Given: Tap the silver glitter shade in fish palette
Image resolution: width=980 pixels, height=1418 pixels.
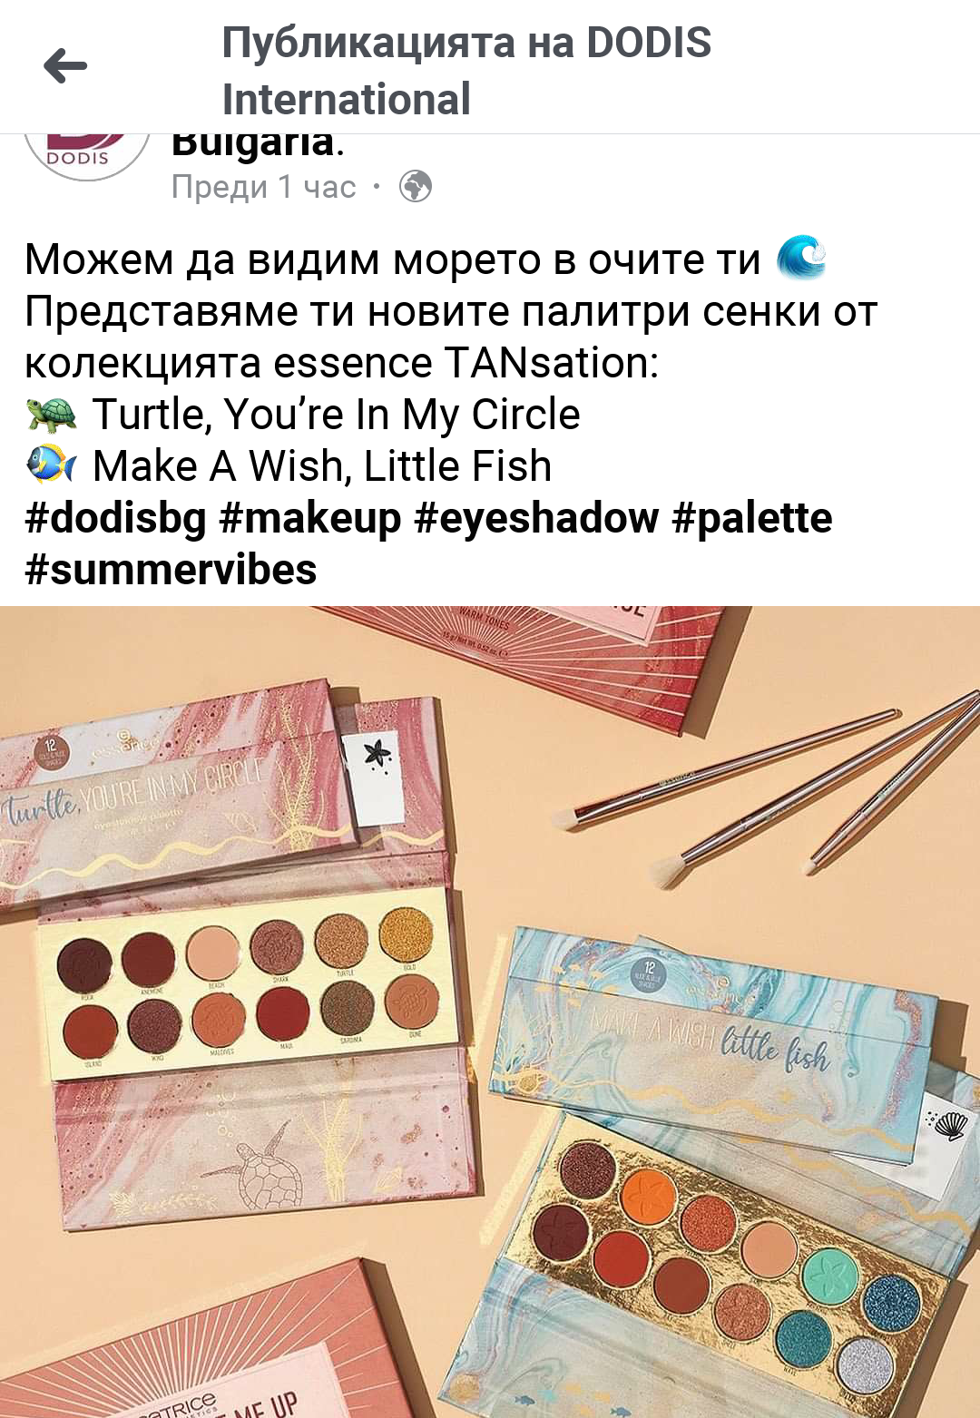Looking at the screenshot, I should click(866, 1364).
